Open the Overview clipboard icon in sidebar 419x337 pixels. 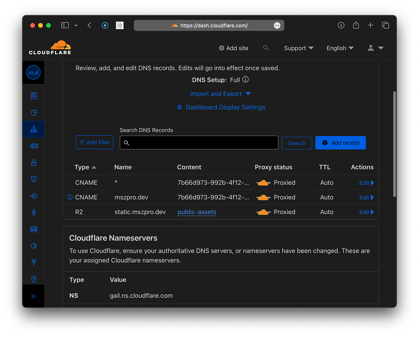pyautogui.click(x=34, y=96)
